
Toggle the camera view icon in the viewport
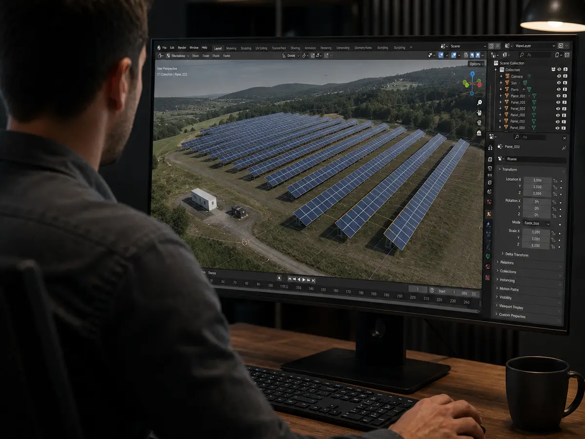[480, 122]
